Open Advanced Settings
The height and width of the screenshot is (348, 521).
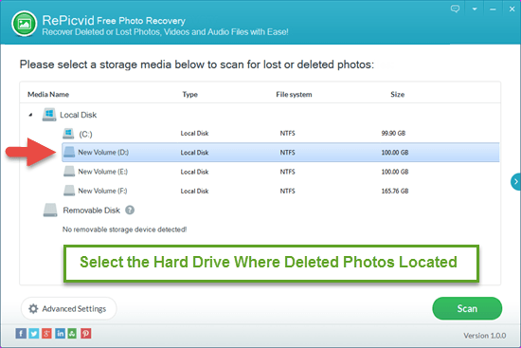click(69, 309)
